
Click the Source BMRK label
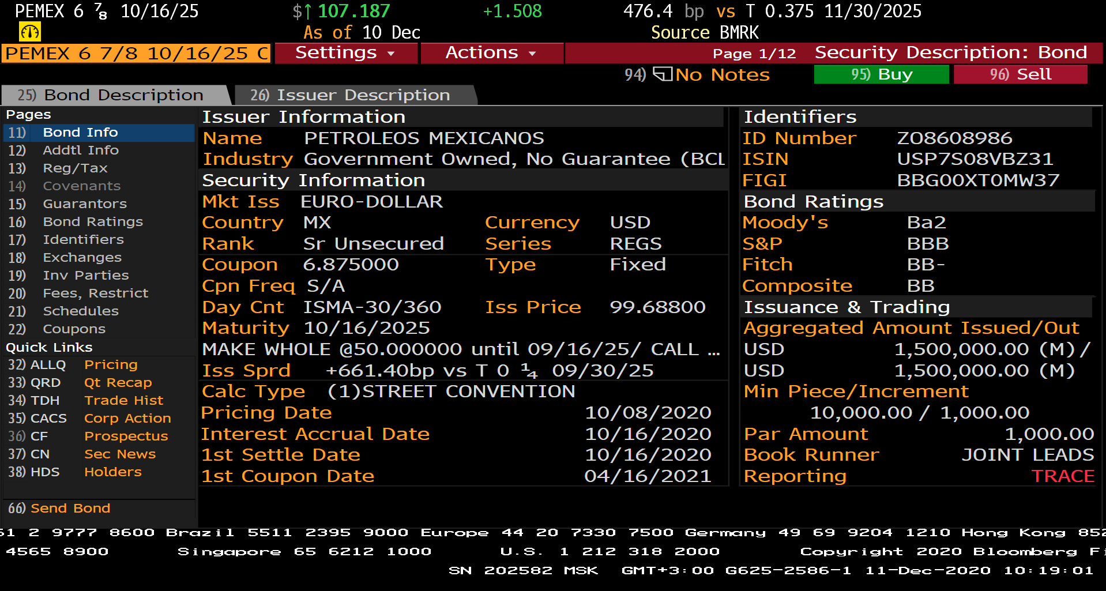705,32
